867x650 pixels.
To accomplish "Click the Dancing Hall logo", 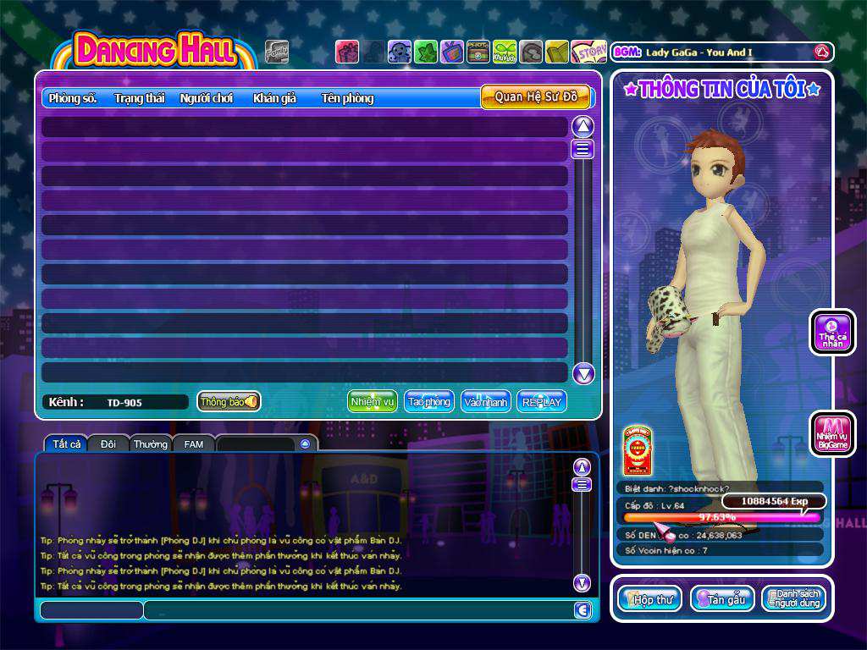I will tap(155, 50).
